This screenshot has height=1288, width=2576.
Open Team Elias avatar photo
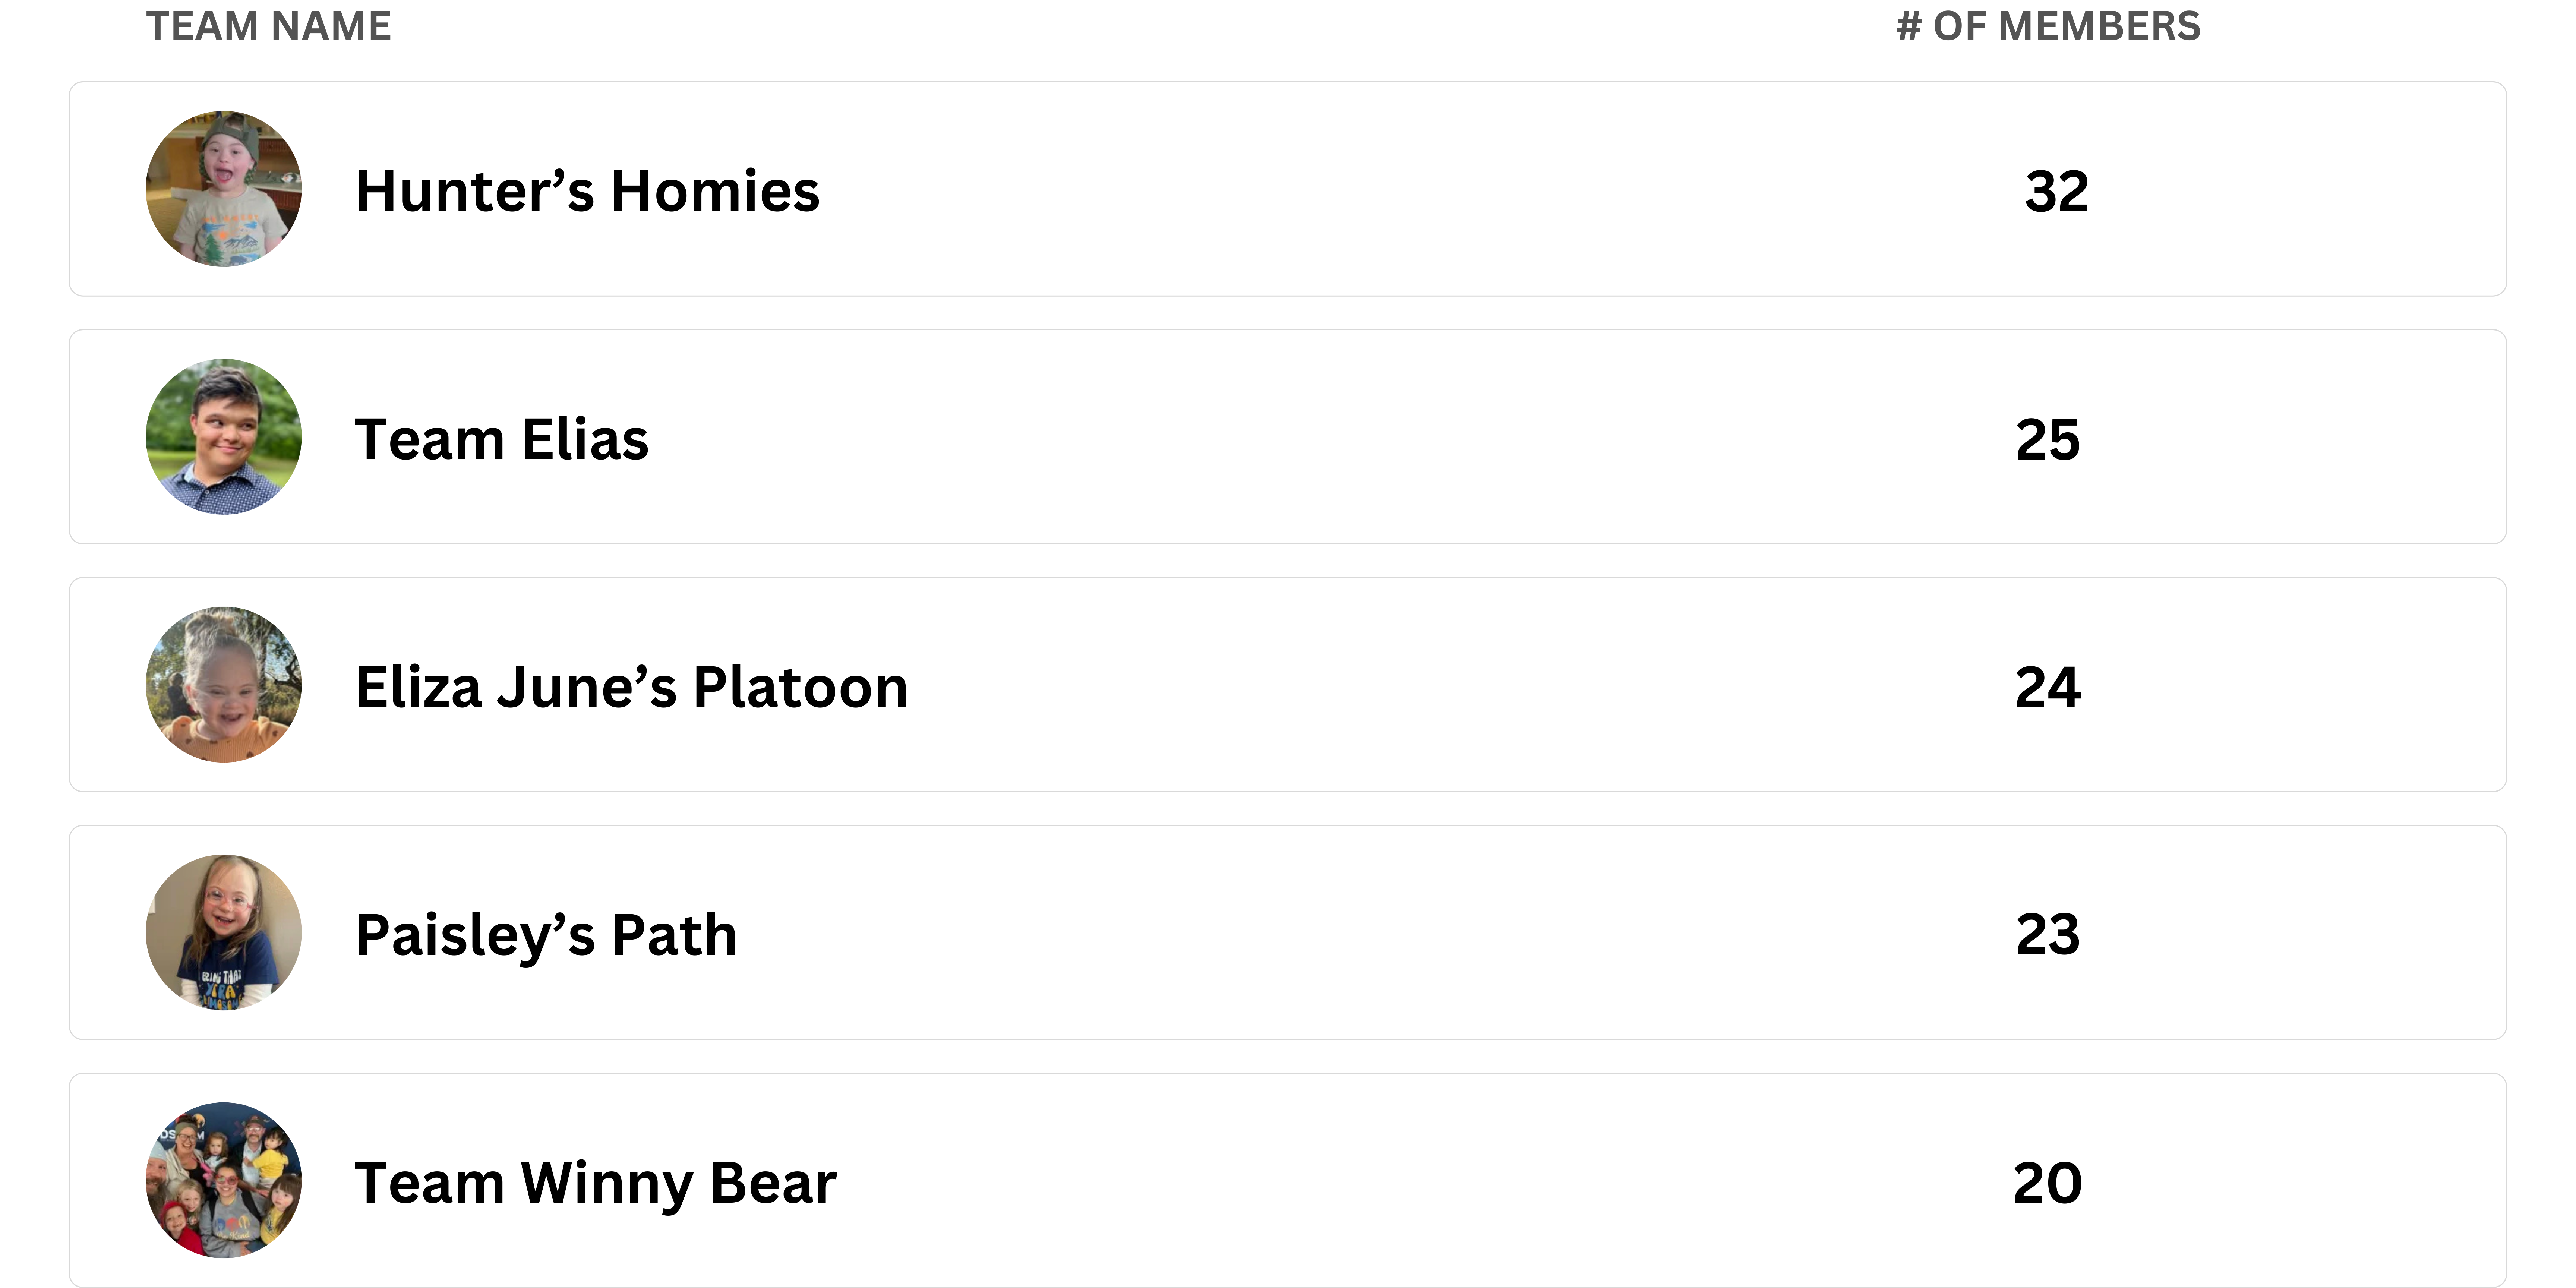(x=224, y=437)
